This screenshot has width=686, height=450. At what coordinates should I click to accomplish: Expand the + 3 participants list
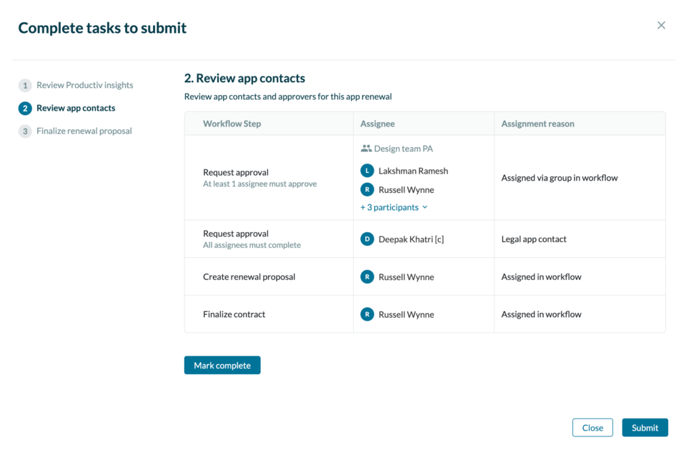click(x=389, y=207)
